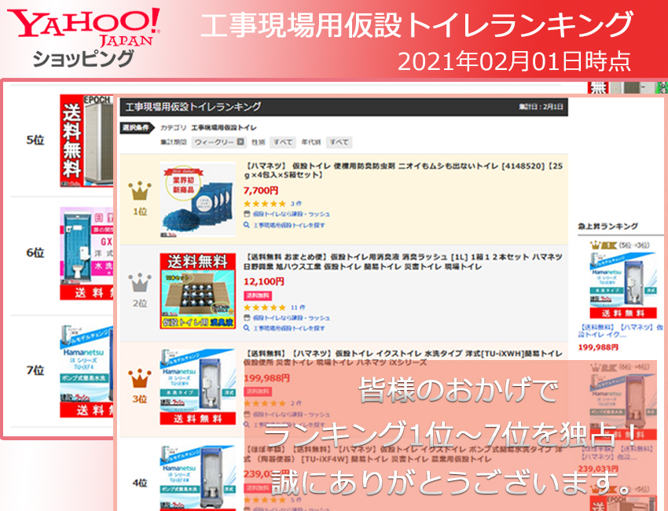Open the 2位 送料無料 boxed bottles thumbnail

(x=198, y=291)
